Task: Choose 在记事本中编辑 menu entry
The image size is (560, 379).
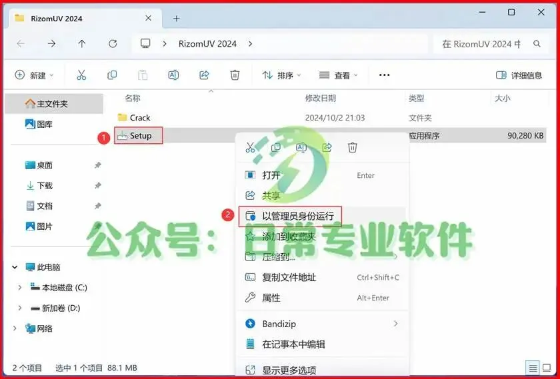Action: [x=323, y=344]
